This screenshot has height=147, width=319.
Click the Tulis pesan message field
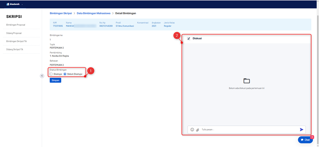[x=249, y=129]
